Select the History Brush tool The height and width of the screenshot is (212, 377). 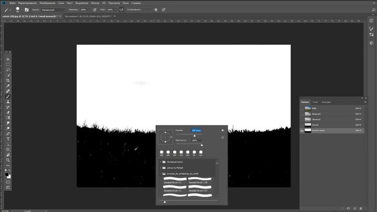(8, 107)
